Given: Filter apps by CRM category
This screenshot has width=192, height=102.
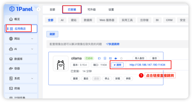Looking at the screenshot, I should [169, 20].
